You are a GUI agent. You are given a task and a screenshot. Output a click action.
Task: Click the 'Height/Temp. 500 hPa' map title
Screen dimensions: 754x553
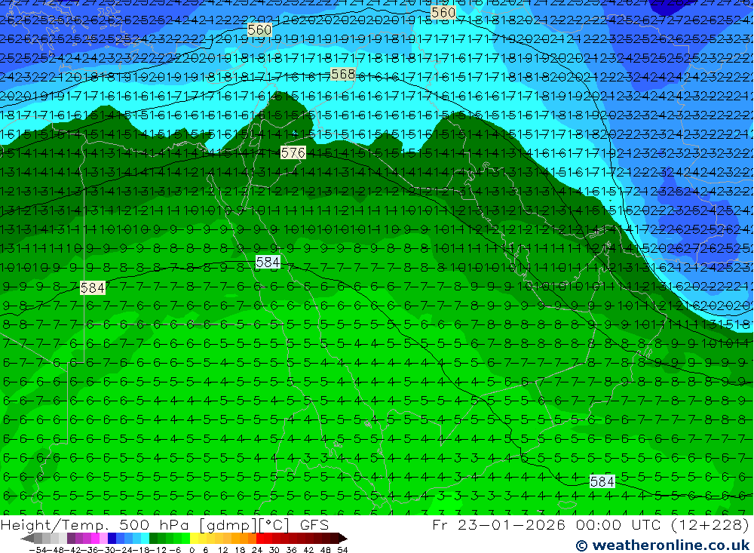pos(97,524)
